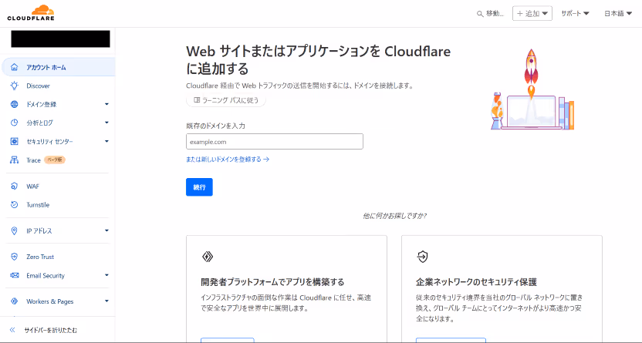
Task: Expand the Workers & Pages submenu arrow
Action: tap(106, 301)
